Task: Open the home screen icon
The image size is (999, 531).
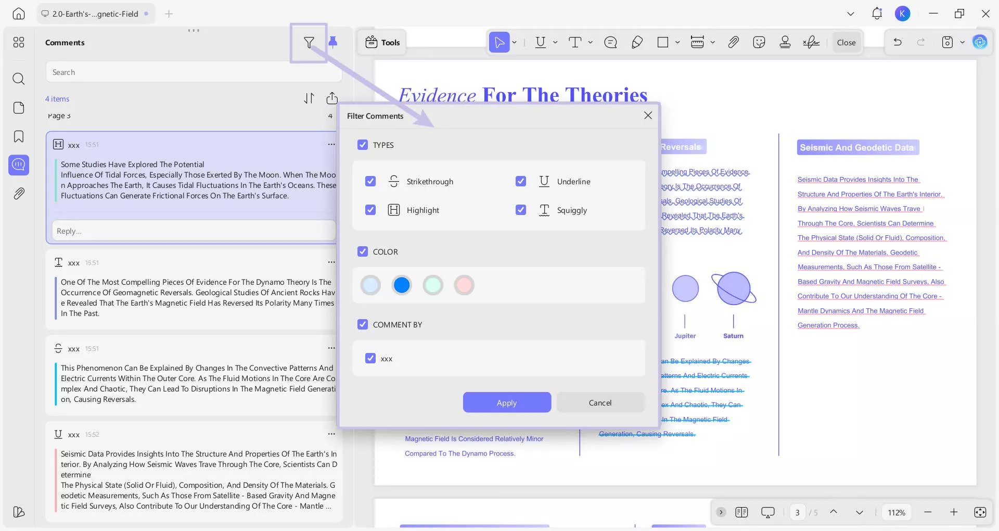Action: pos(19,14)
